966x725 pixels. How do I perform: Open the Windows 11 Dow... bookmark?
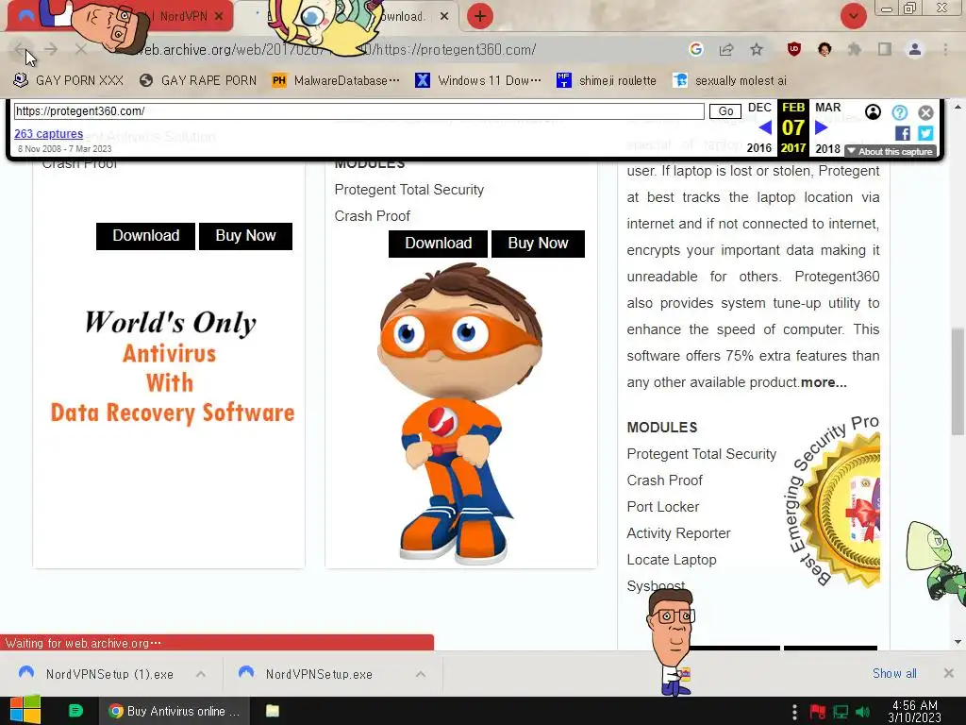click(x=478, y=81)
